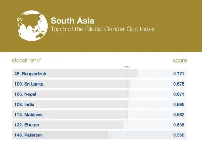Select the 113. Maldives row
This screenshot has height=145, width=202.
point(28,115)
